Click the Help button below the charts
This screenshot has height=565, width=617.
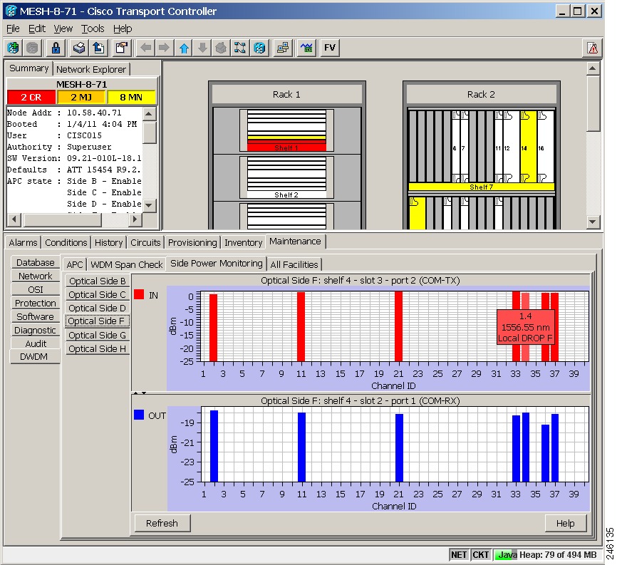(x=566, y=523)
